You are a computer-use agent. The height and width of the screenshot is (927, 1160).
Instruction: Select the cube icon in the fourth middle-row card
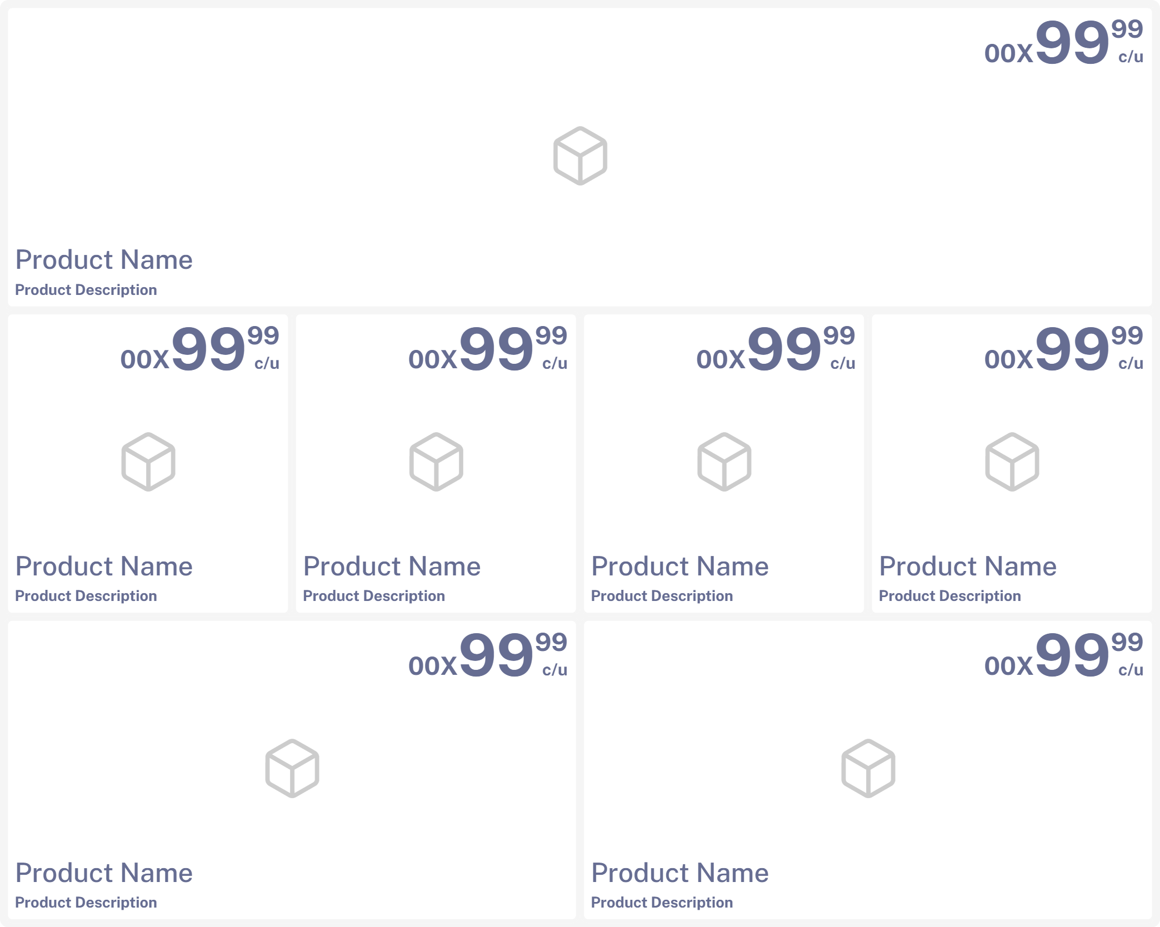coord(1012,462)
